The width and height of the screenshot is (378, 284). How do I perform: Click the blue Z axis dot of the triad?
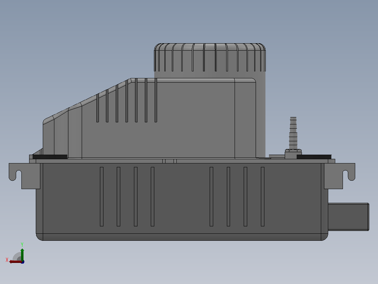tap(23, 262)
